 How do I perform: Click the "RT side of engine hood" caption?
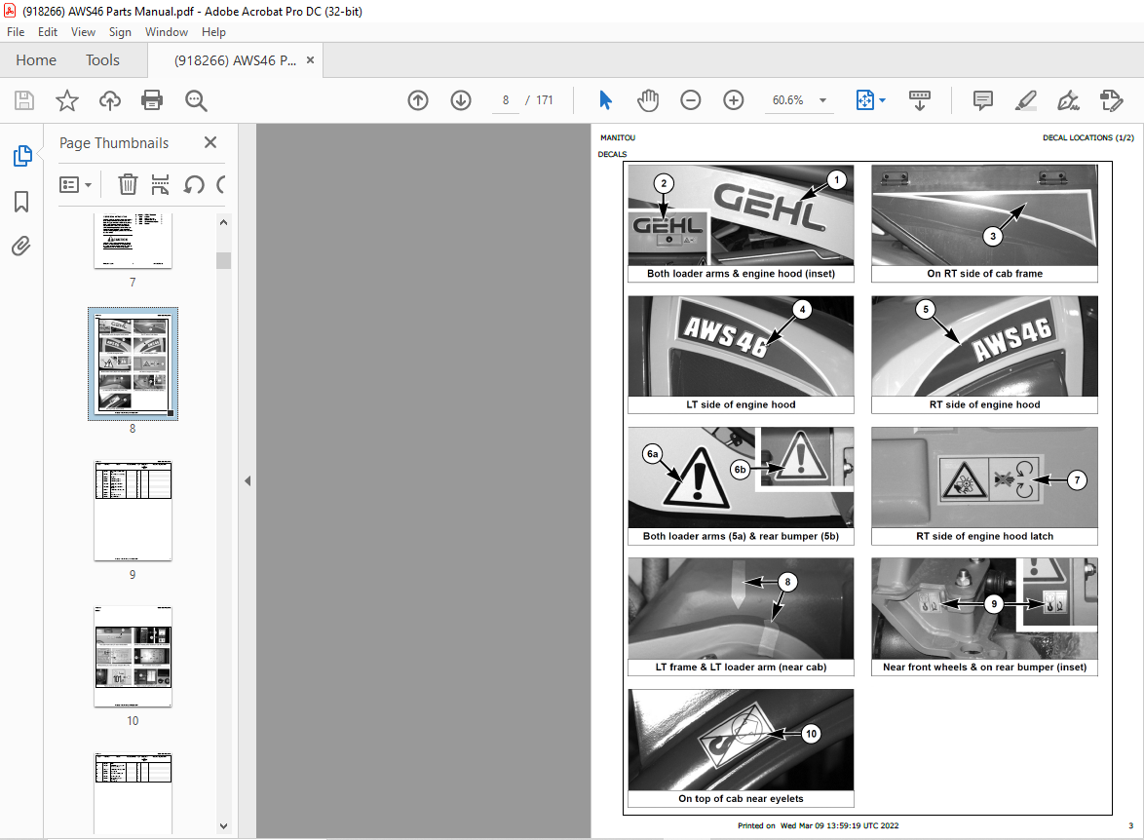click(x=984, y=404)
